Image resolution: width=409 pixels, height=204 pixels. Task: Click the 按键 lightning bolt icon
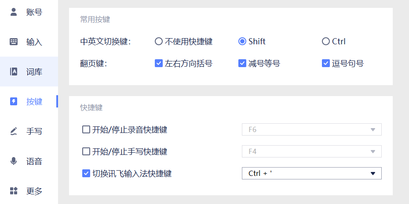14,101
